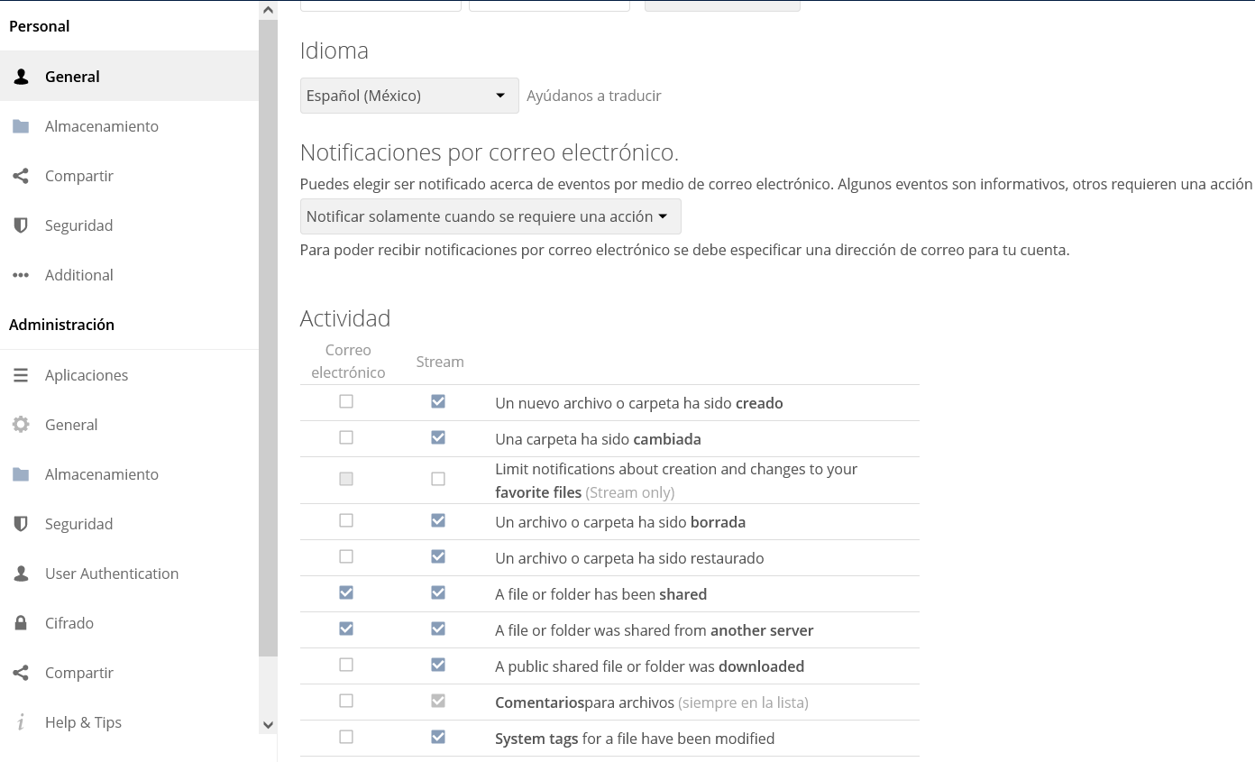Click the Ayúdanos a traducir link
The height and width of the screenshot is (762, 1255).
(594, 96)
